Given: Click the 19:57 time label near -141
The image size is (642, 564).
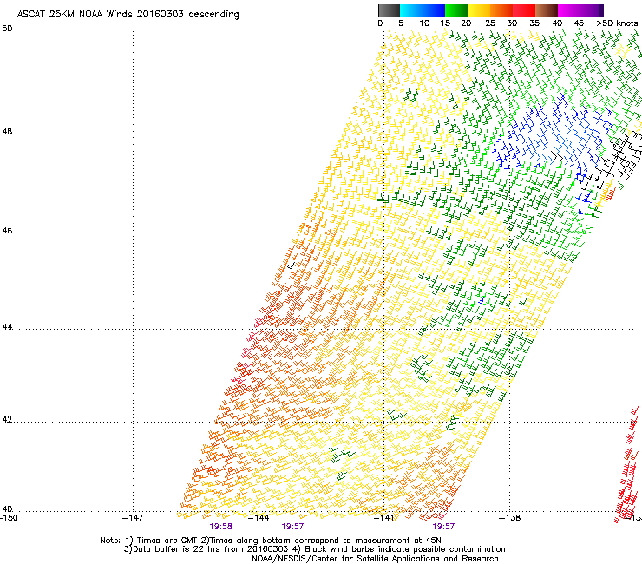Looking at the screenshot, I should 443,527.
